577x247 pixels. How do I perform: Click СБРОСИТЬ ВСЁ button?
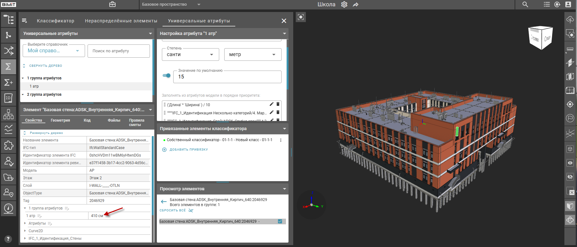(173, 210)
